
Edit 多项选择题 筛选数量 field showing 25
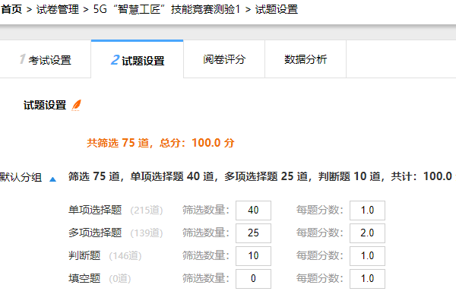(x=253, y=233)
